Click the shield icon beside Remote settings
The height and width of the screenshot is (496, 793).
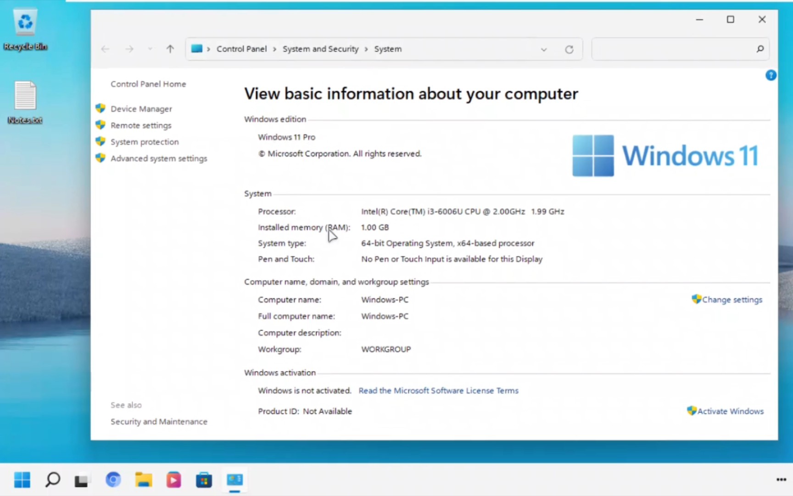(101, 125)
